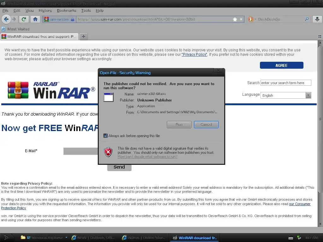323x242 pixels.
Task: Click the padlock security icon in address bar
Action: tap(73, 19)
